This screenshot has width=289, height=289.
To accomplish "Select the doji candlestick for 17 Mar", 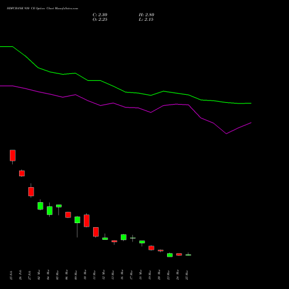I will (x=133, y=238).
